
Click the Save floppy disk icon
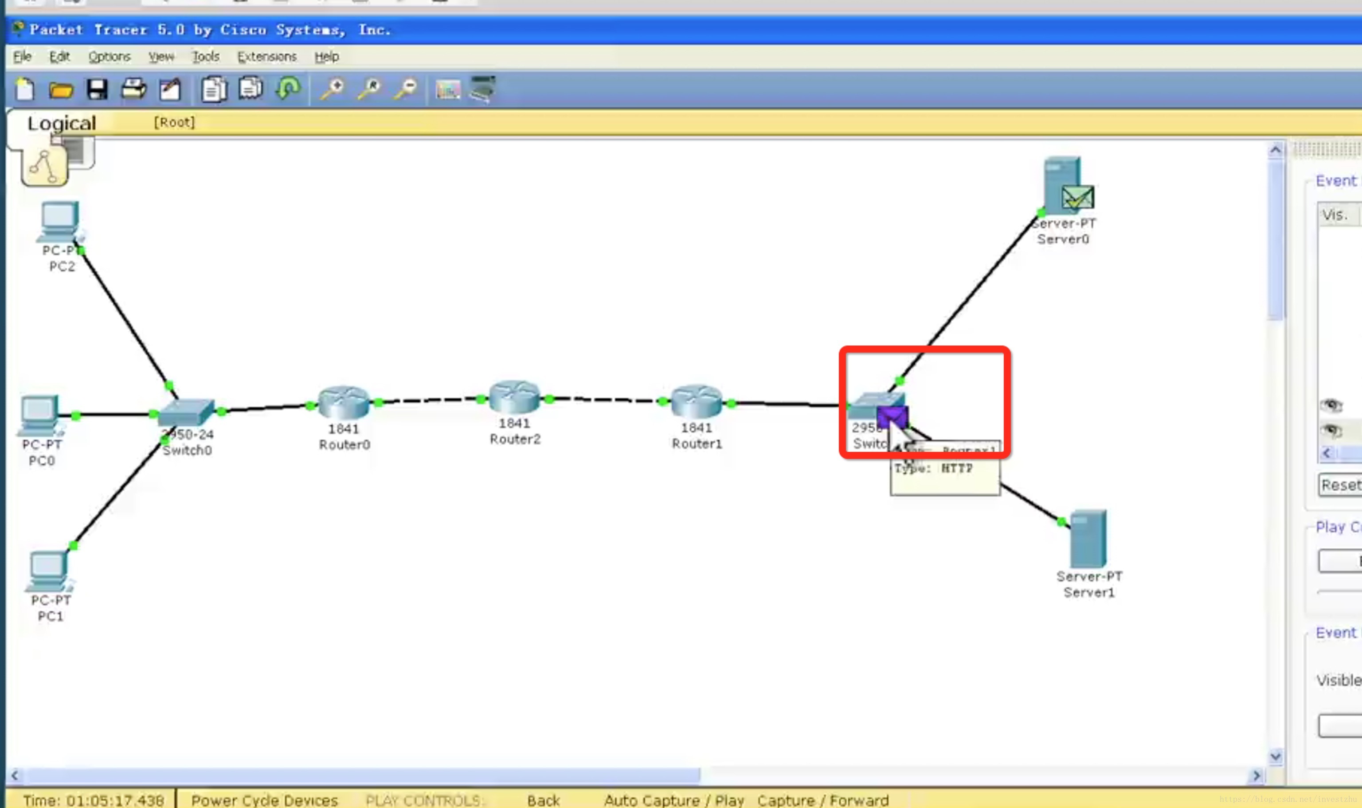pyautogui.click(x=97, y=89)
